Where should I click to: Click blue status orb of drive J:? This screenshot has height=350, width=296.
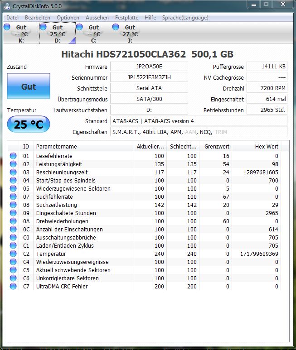(x=116, y=27)
